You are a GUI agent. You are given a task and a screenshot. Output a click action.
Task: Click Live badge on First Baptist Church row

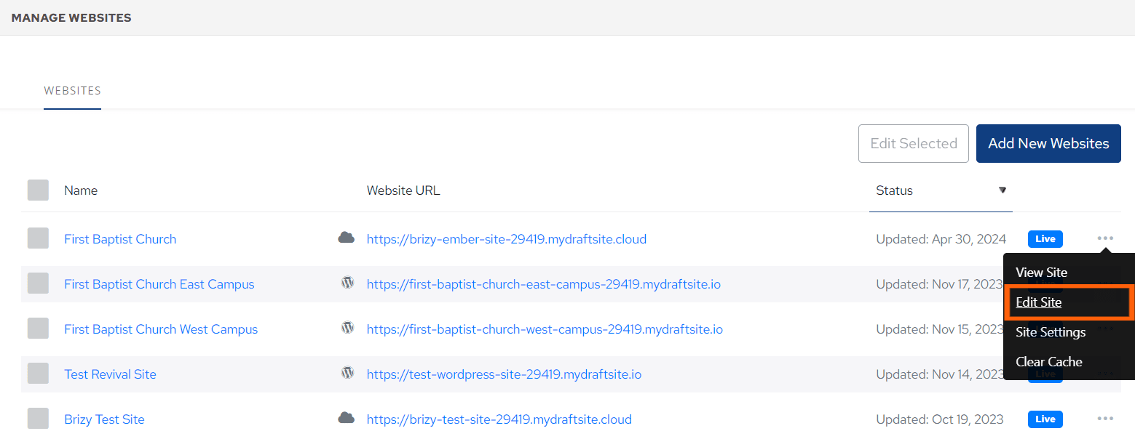point(1045,239)
